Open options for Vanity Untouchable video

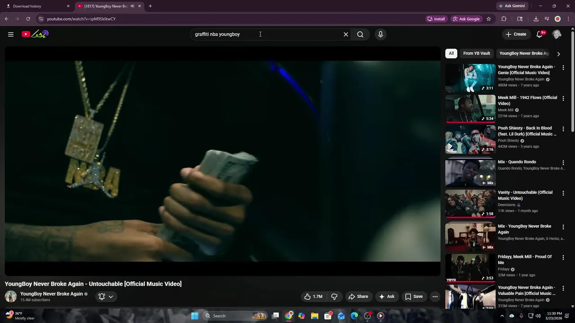pyautogui.click(x=563, y=193)
